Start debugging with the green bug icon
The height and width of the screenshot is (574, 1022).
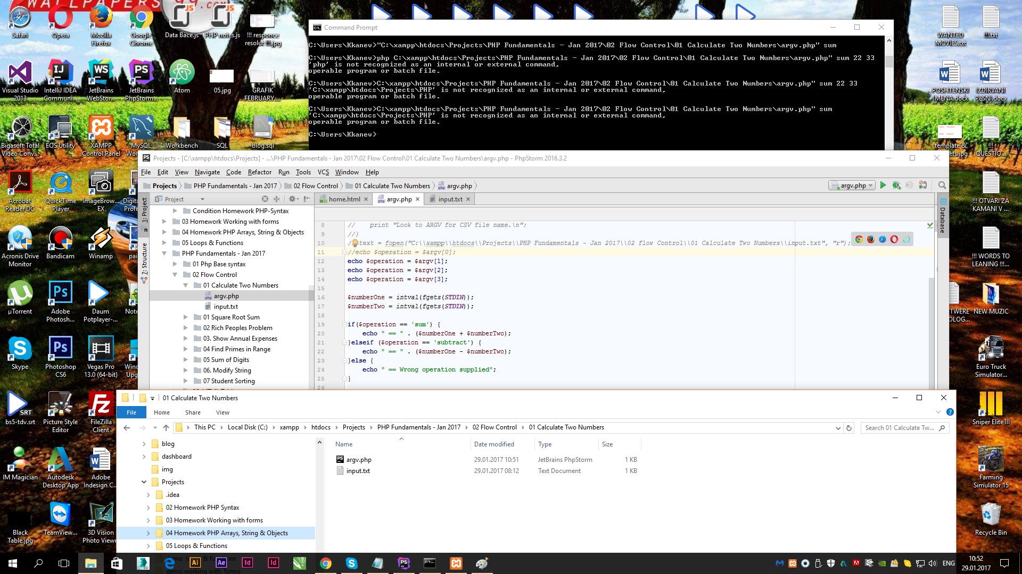896,185
